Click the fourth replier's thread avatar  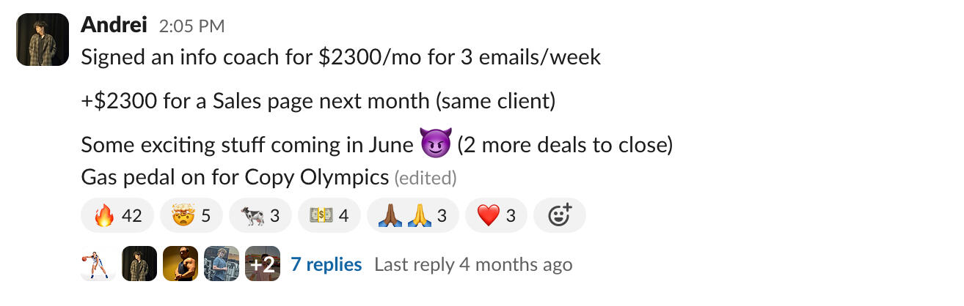[x=222, y=264]
